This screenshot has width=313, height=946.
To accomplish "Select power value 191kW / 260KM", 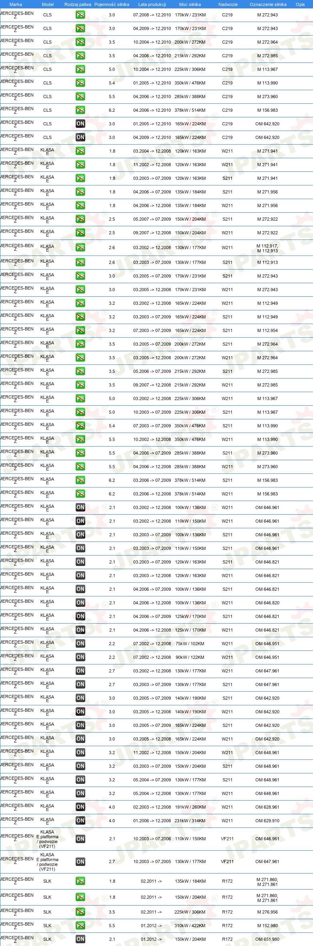I will click(190, 807).
